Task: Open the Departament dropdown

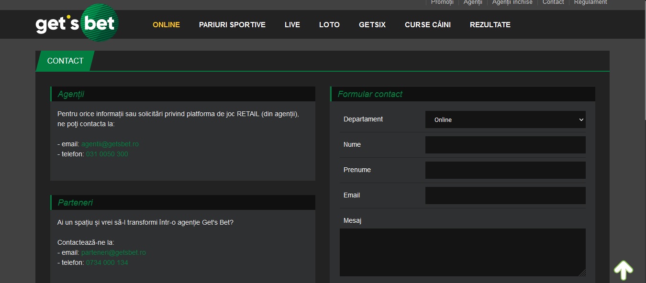Action: coord(505,120)
